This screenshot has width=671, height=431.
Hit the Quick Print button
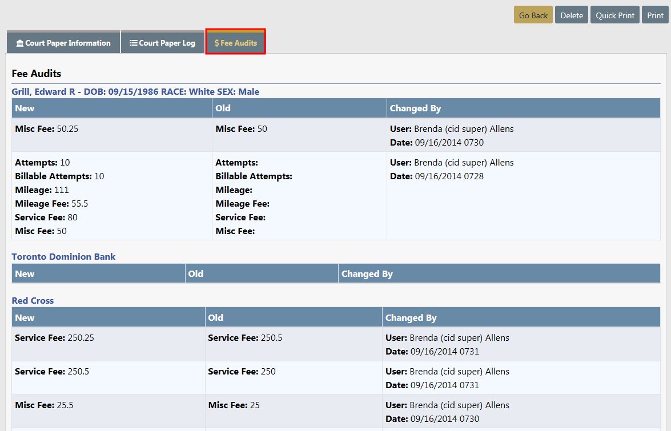[x=615, y=15]
